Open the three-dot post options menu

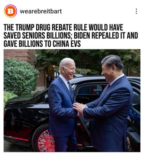click(136, 11)
